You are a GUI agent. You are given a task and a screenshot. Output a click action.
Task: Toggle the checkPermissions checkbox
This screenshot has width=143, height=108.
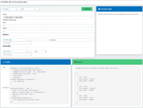(15, 20)
